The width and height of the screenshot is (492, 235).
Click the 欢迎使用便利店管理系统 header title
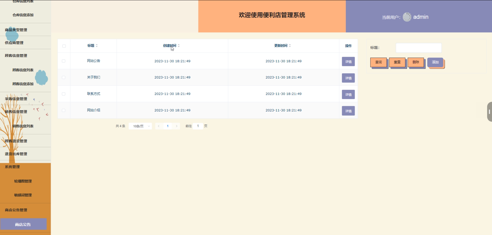click(272, 15)
